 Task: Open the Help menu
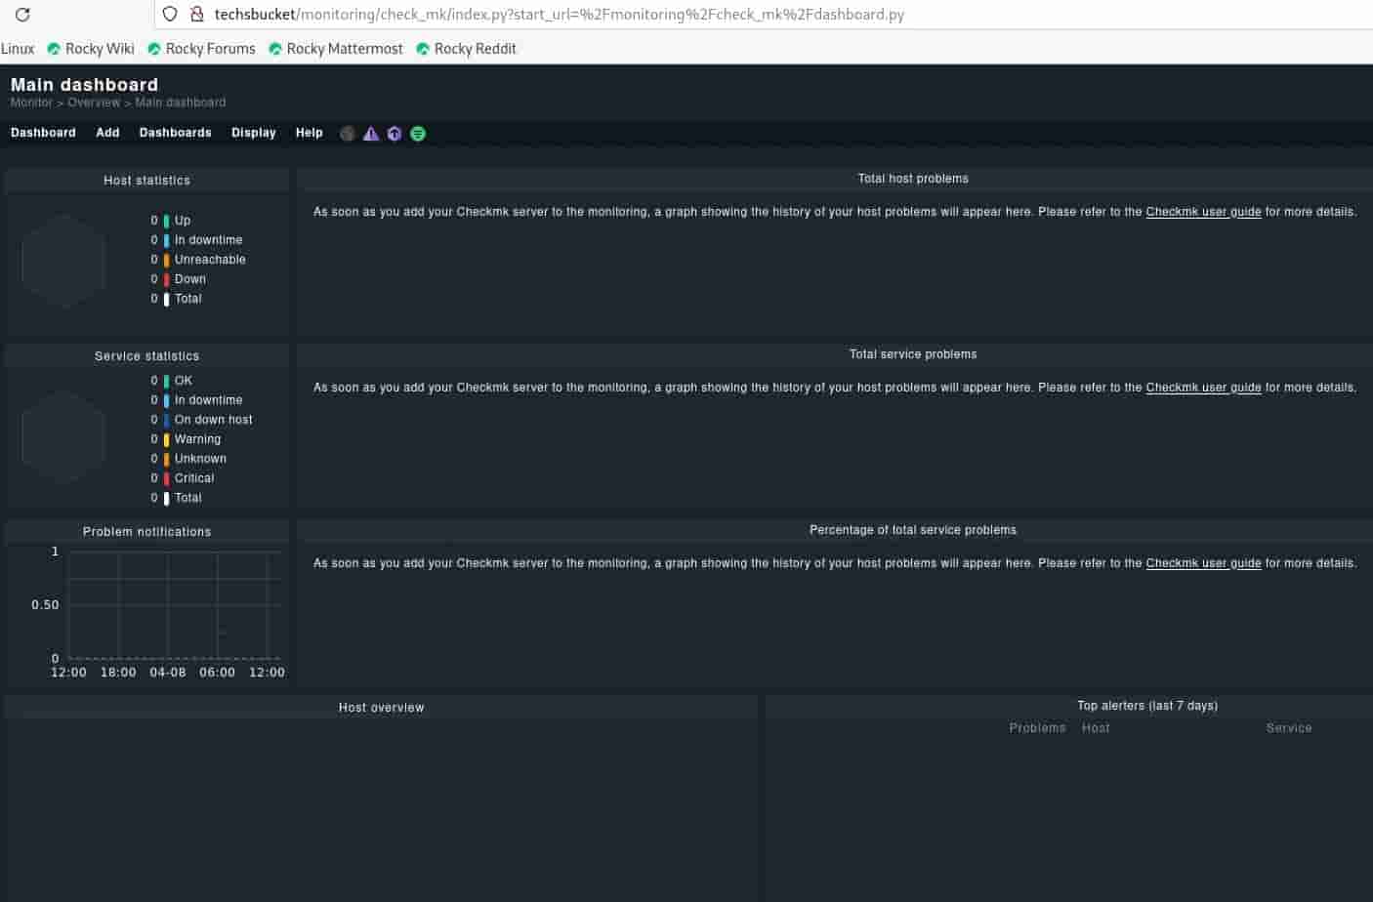(309, 133)
